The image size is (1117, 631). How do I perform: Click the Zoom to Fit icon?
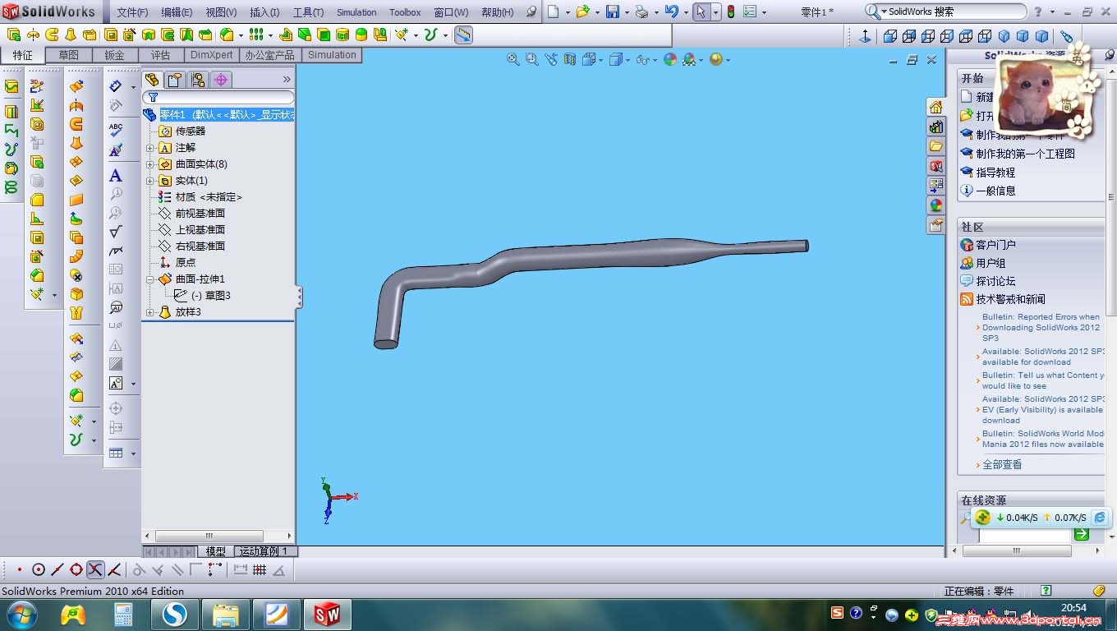coord(513,59)
